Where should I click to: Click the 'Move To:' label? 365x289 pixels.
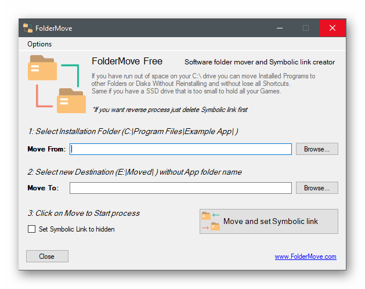(43, 188)
